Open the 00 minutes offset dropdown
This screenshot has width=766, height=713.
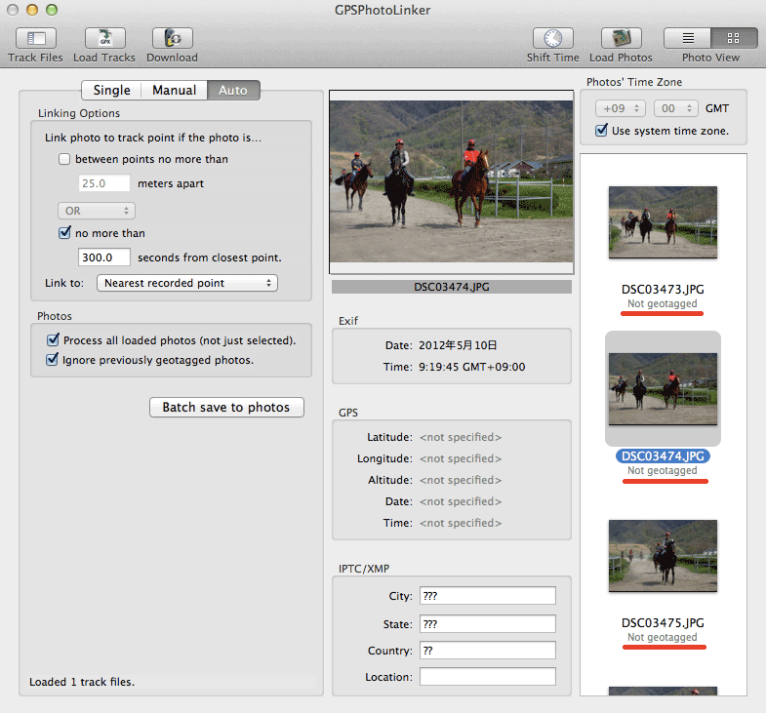(676, 108)
